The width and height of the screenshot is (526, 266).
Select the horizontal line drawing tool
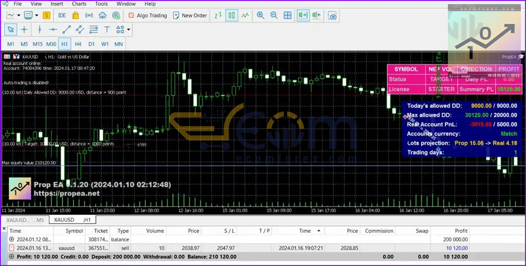click(x=53, y=29)
